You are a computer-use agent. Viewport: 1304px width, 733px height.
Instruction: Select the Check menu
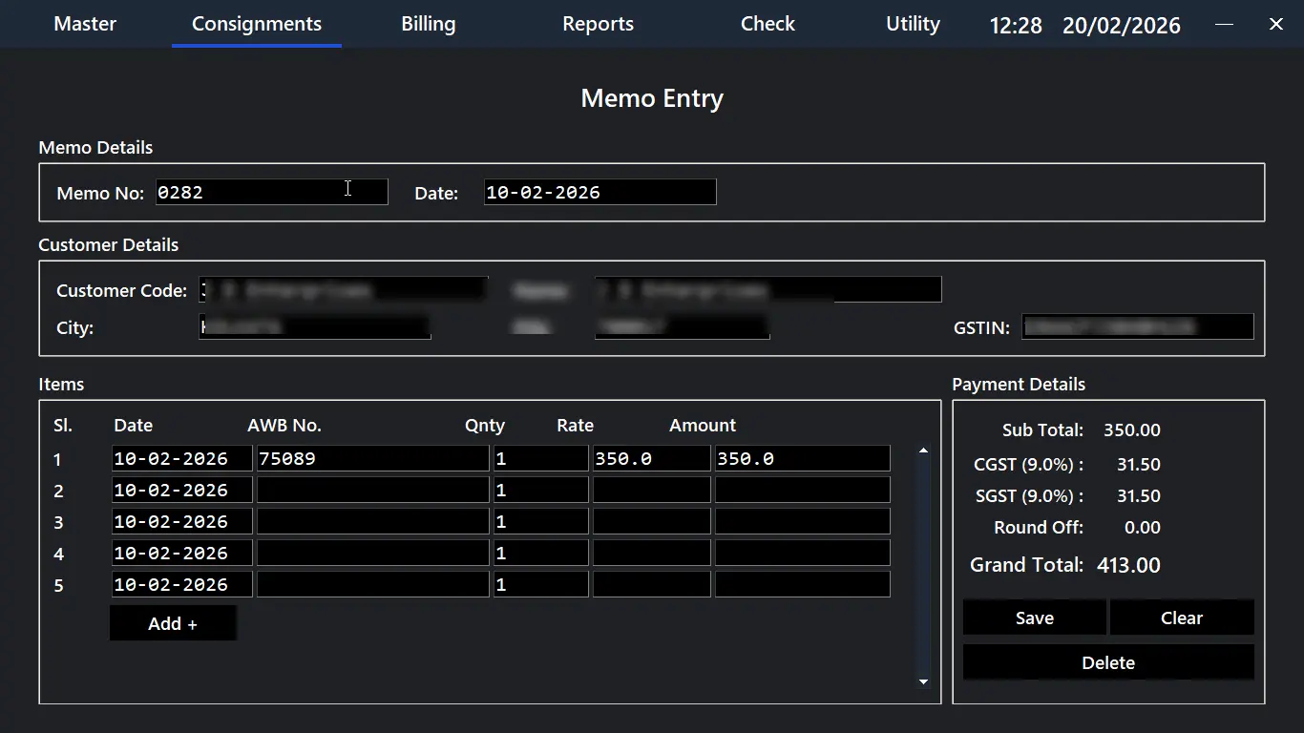[768, 24]
